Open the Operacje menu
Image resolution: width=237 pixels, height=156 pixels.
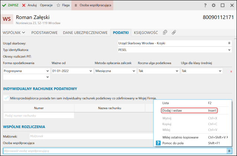point(47,6)
